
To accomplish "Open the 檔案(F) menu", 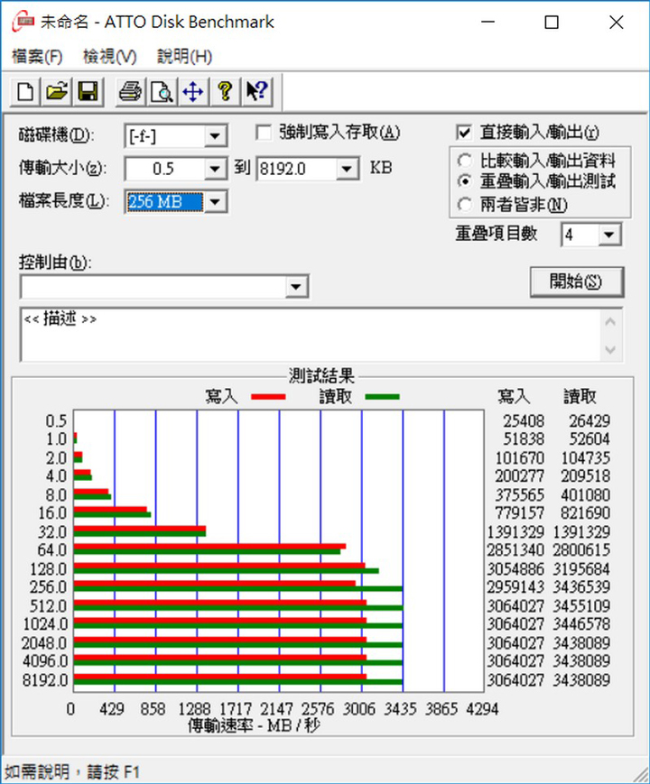I will pyautogui.click(x=37, y=57).
